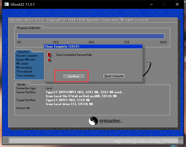This screenshot has height=147, width=186.
Task: Close the Ghost32 window
Action: point(177,4)
